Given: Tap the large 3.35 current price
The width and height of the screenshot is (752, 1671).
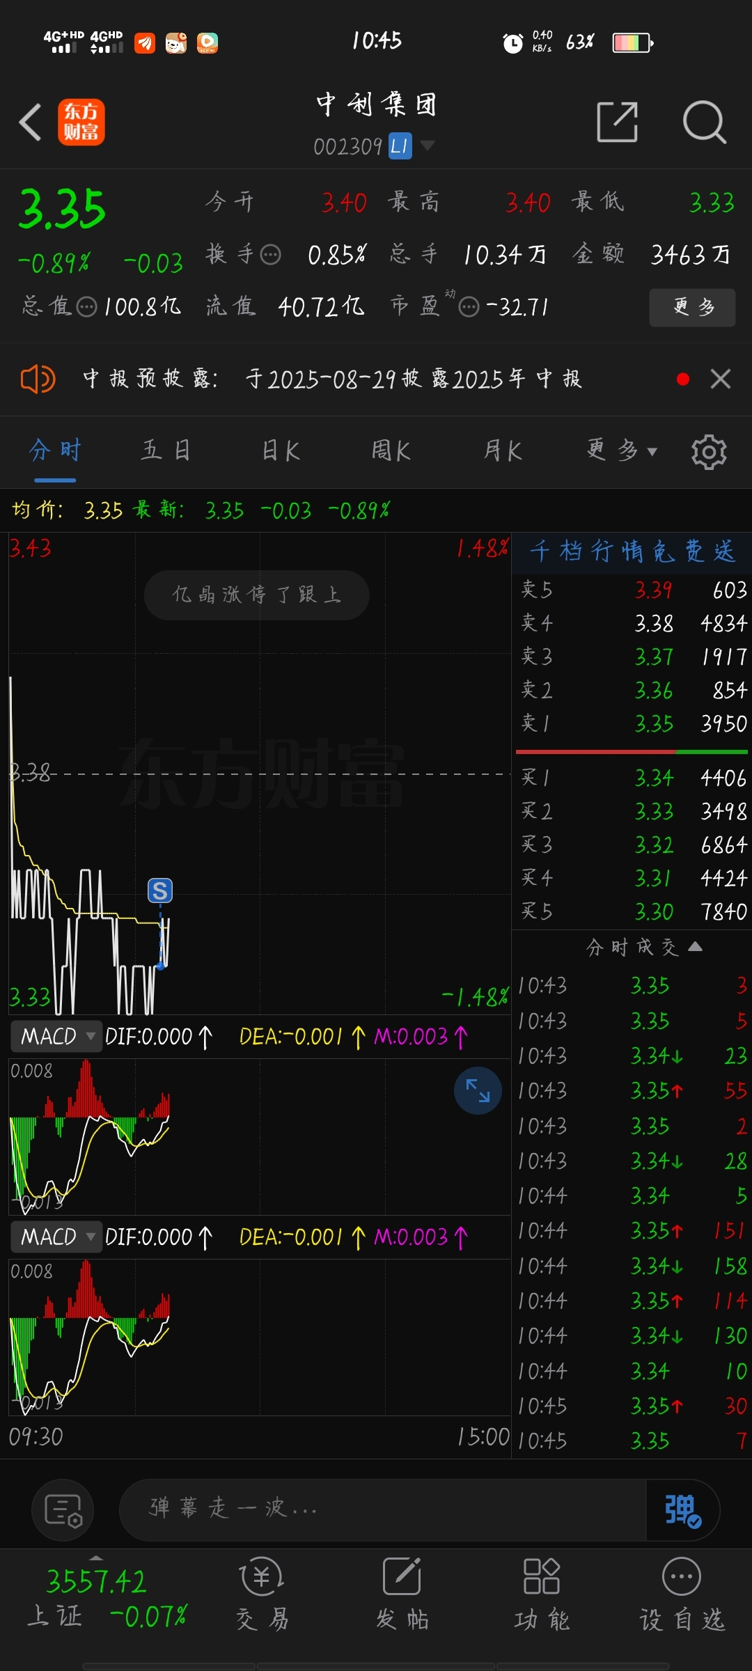Looking at the screenshot, I should [63, 209].
